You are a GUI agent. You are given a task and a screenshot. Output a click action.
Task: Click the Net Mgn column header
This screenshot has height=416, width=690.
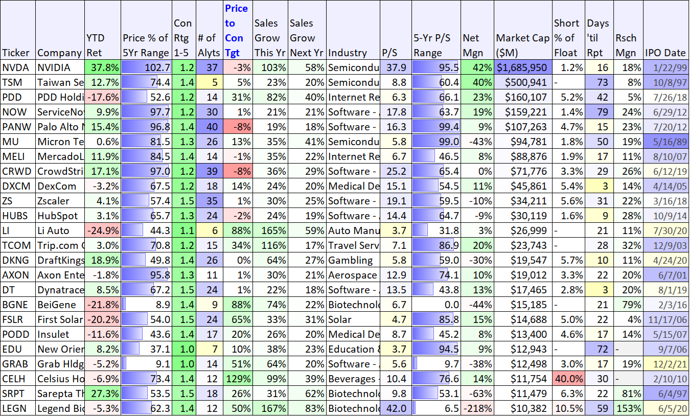tap(477, 30)
